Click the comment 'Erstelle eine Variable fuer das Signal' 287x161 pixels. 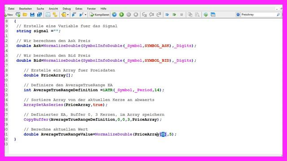[67, 26]
